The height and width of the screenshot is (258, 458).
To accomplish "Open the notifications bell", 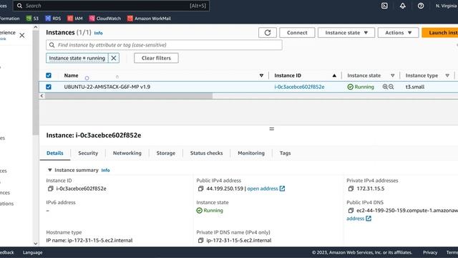I will click(402, 6).
